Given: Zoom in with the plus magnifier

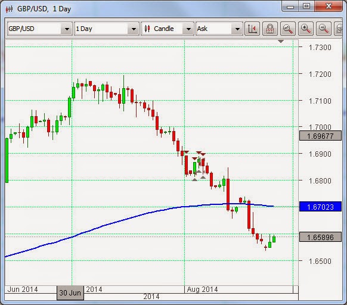Looking at the screenshot, I should [x=306, y=29].
